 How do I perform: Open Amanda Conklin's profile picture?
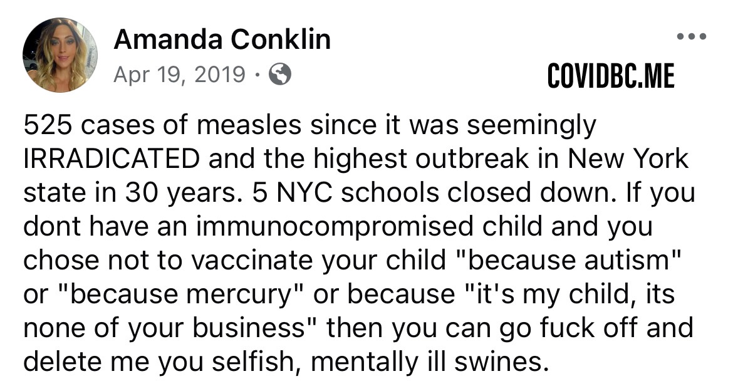(x=60, y=55)
